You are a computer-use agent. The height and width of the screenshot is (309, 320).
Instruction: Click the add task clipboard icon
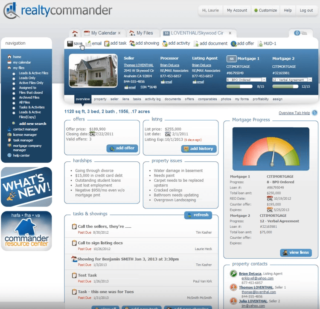[x=107, y=43]
